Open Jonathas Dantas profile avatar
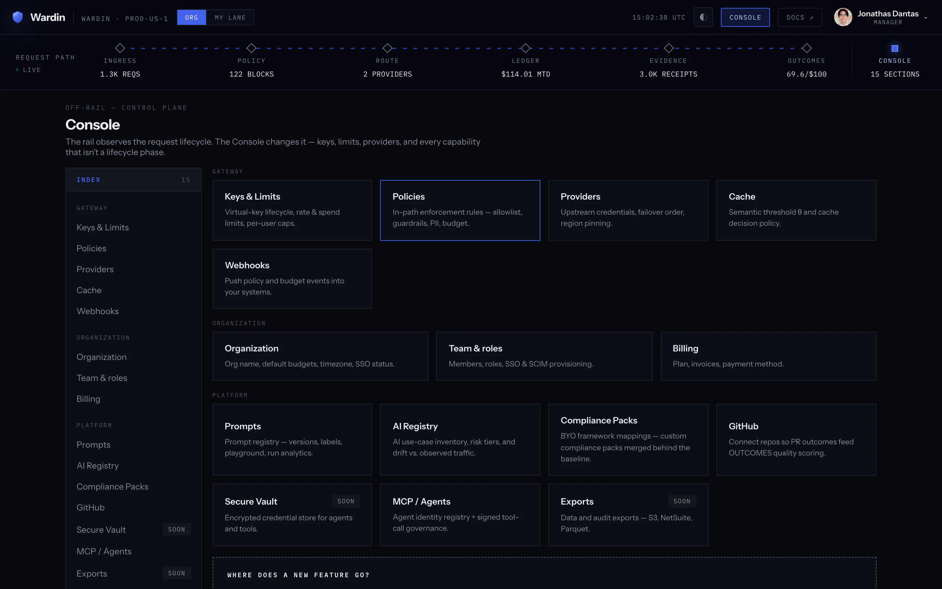942x589 pixels. (843, 17)
